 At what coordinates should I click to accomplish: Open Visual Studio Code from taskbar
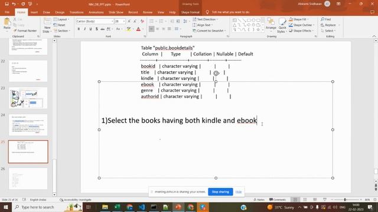click(142, 207)
